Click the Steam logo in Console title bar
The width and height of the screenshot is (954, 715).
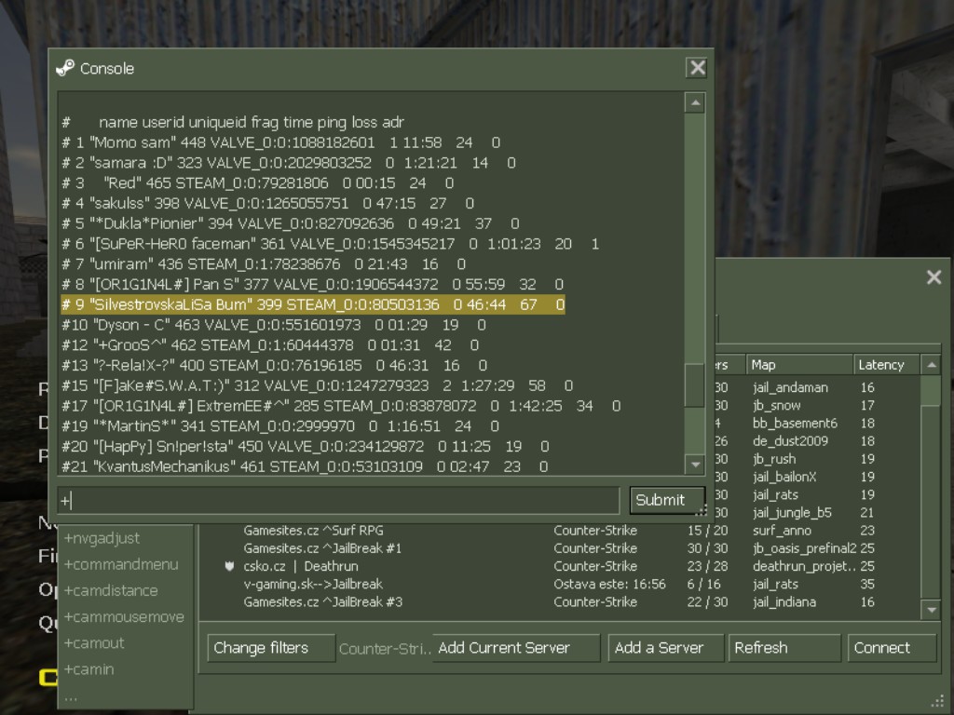pos(65,68)
